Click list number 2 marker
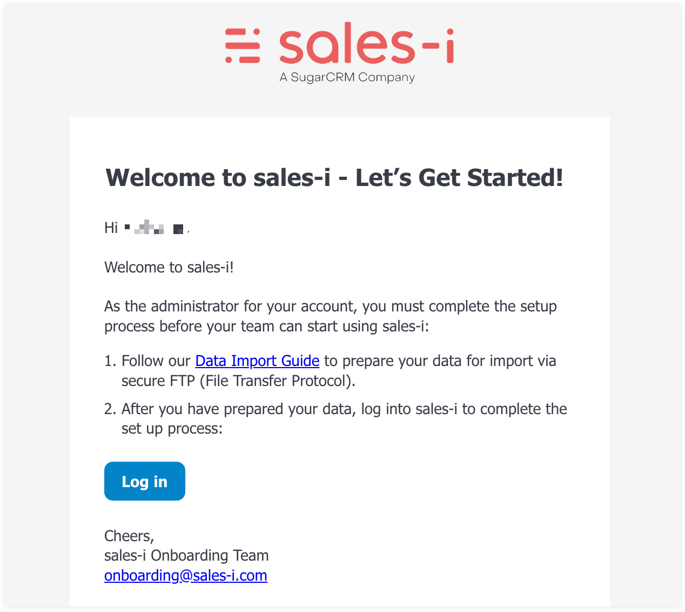685x612 pixels. (x=110, y=409)
